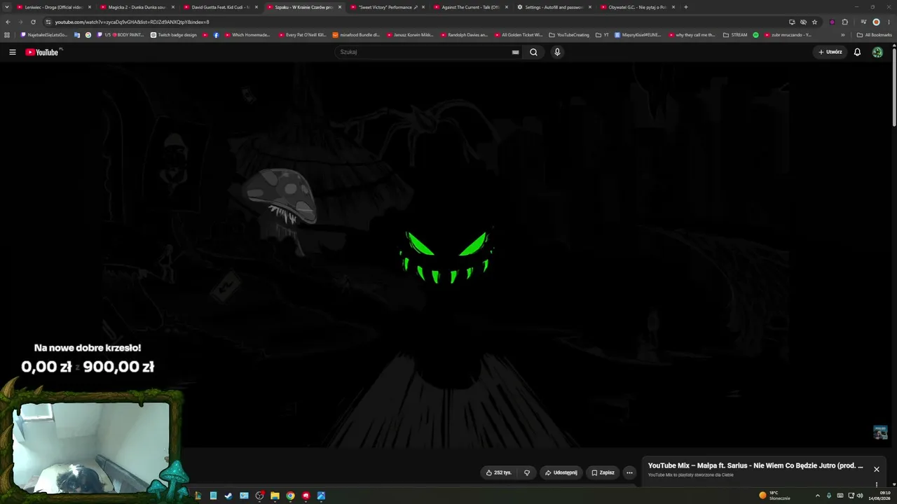Open the taskbar clock and date

879,496
